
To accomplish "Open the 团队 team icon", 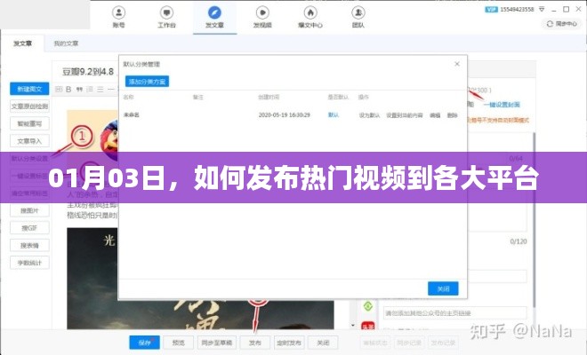I will pos(356,14).
